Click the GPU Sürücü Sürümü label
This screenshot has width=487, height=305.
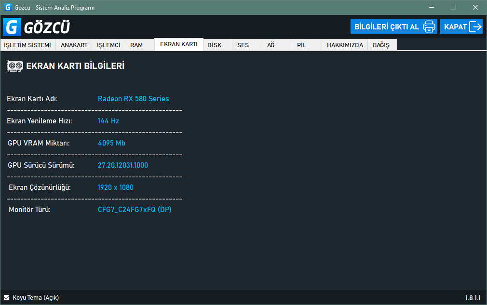coord(41,165)
